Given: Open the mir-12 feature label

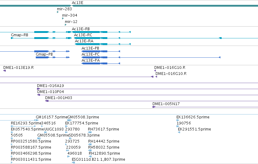Looking at the screenshot, I should coord(71,21).
